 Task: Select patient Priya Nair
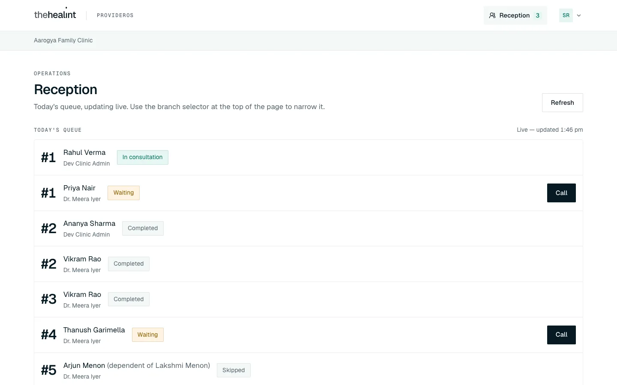[x=79, y=188]
